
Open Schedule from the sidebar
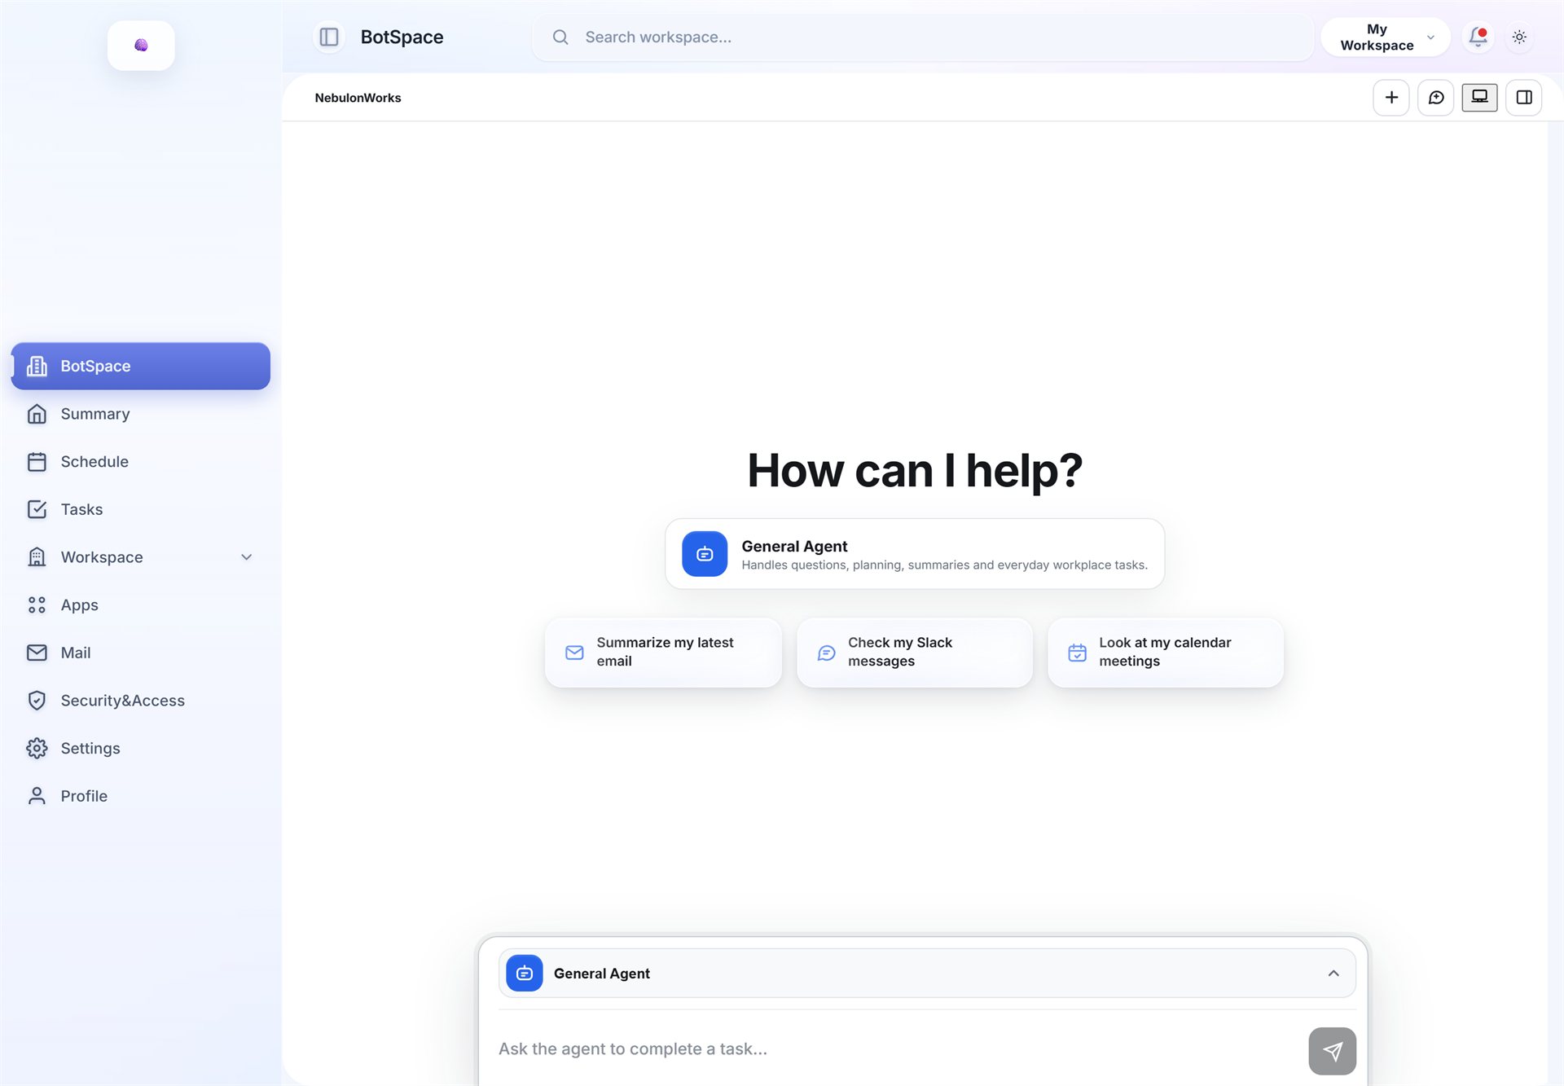tap(141, 462)
